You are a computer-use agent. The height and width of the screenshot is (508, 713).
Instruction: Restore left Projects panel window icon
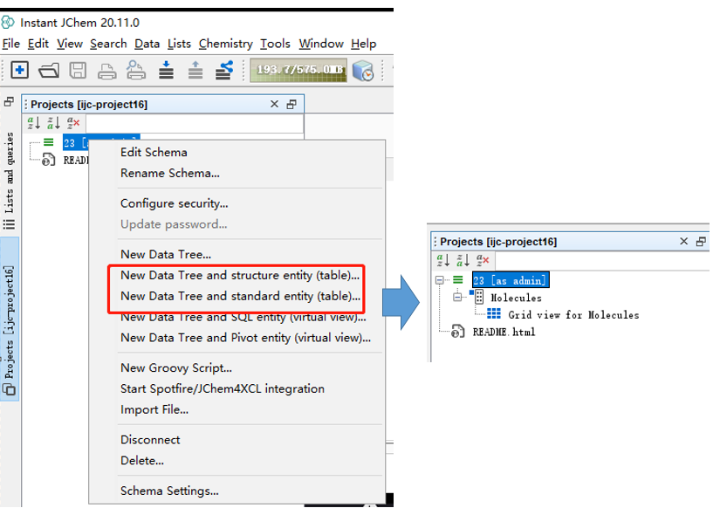[291, 105]
